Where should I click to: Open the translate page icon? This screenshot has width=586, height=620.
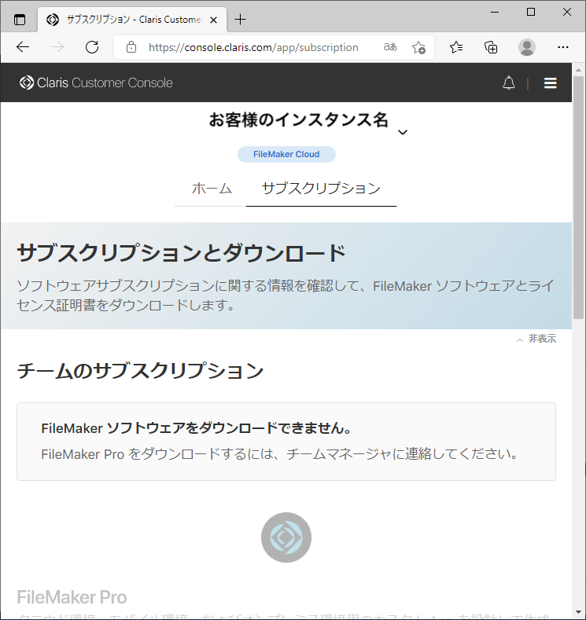pyautogui.click(x=389, y=47)
